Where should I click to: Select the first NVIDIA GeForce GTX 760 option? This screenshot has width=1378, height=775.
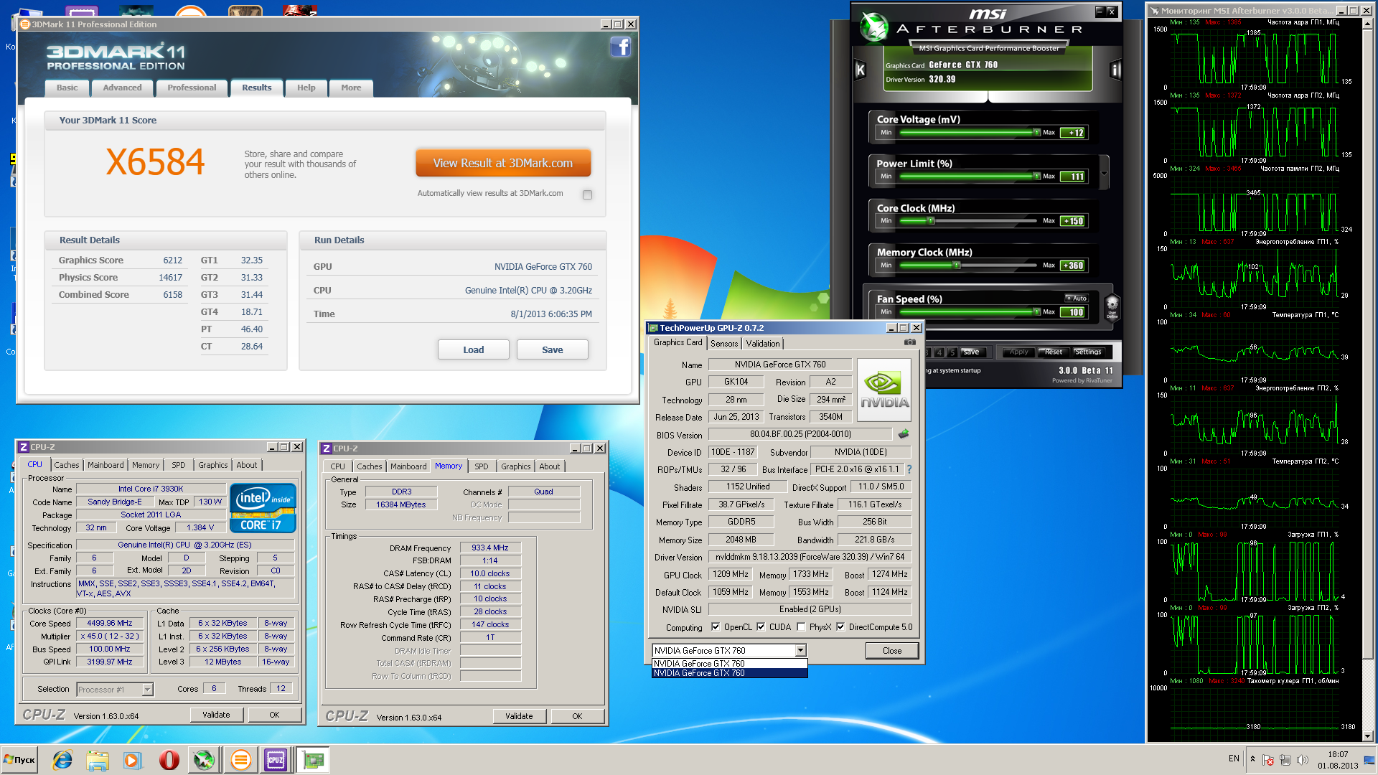click(729, 664)
